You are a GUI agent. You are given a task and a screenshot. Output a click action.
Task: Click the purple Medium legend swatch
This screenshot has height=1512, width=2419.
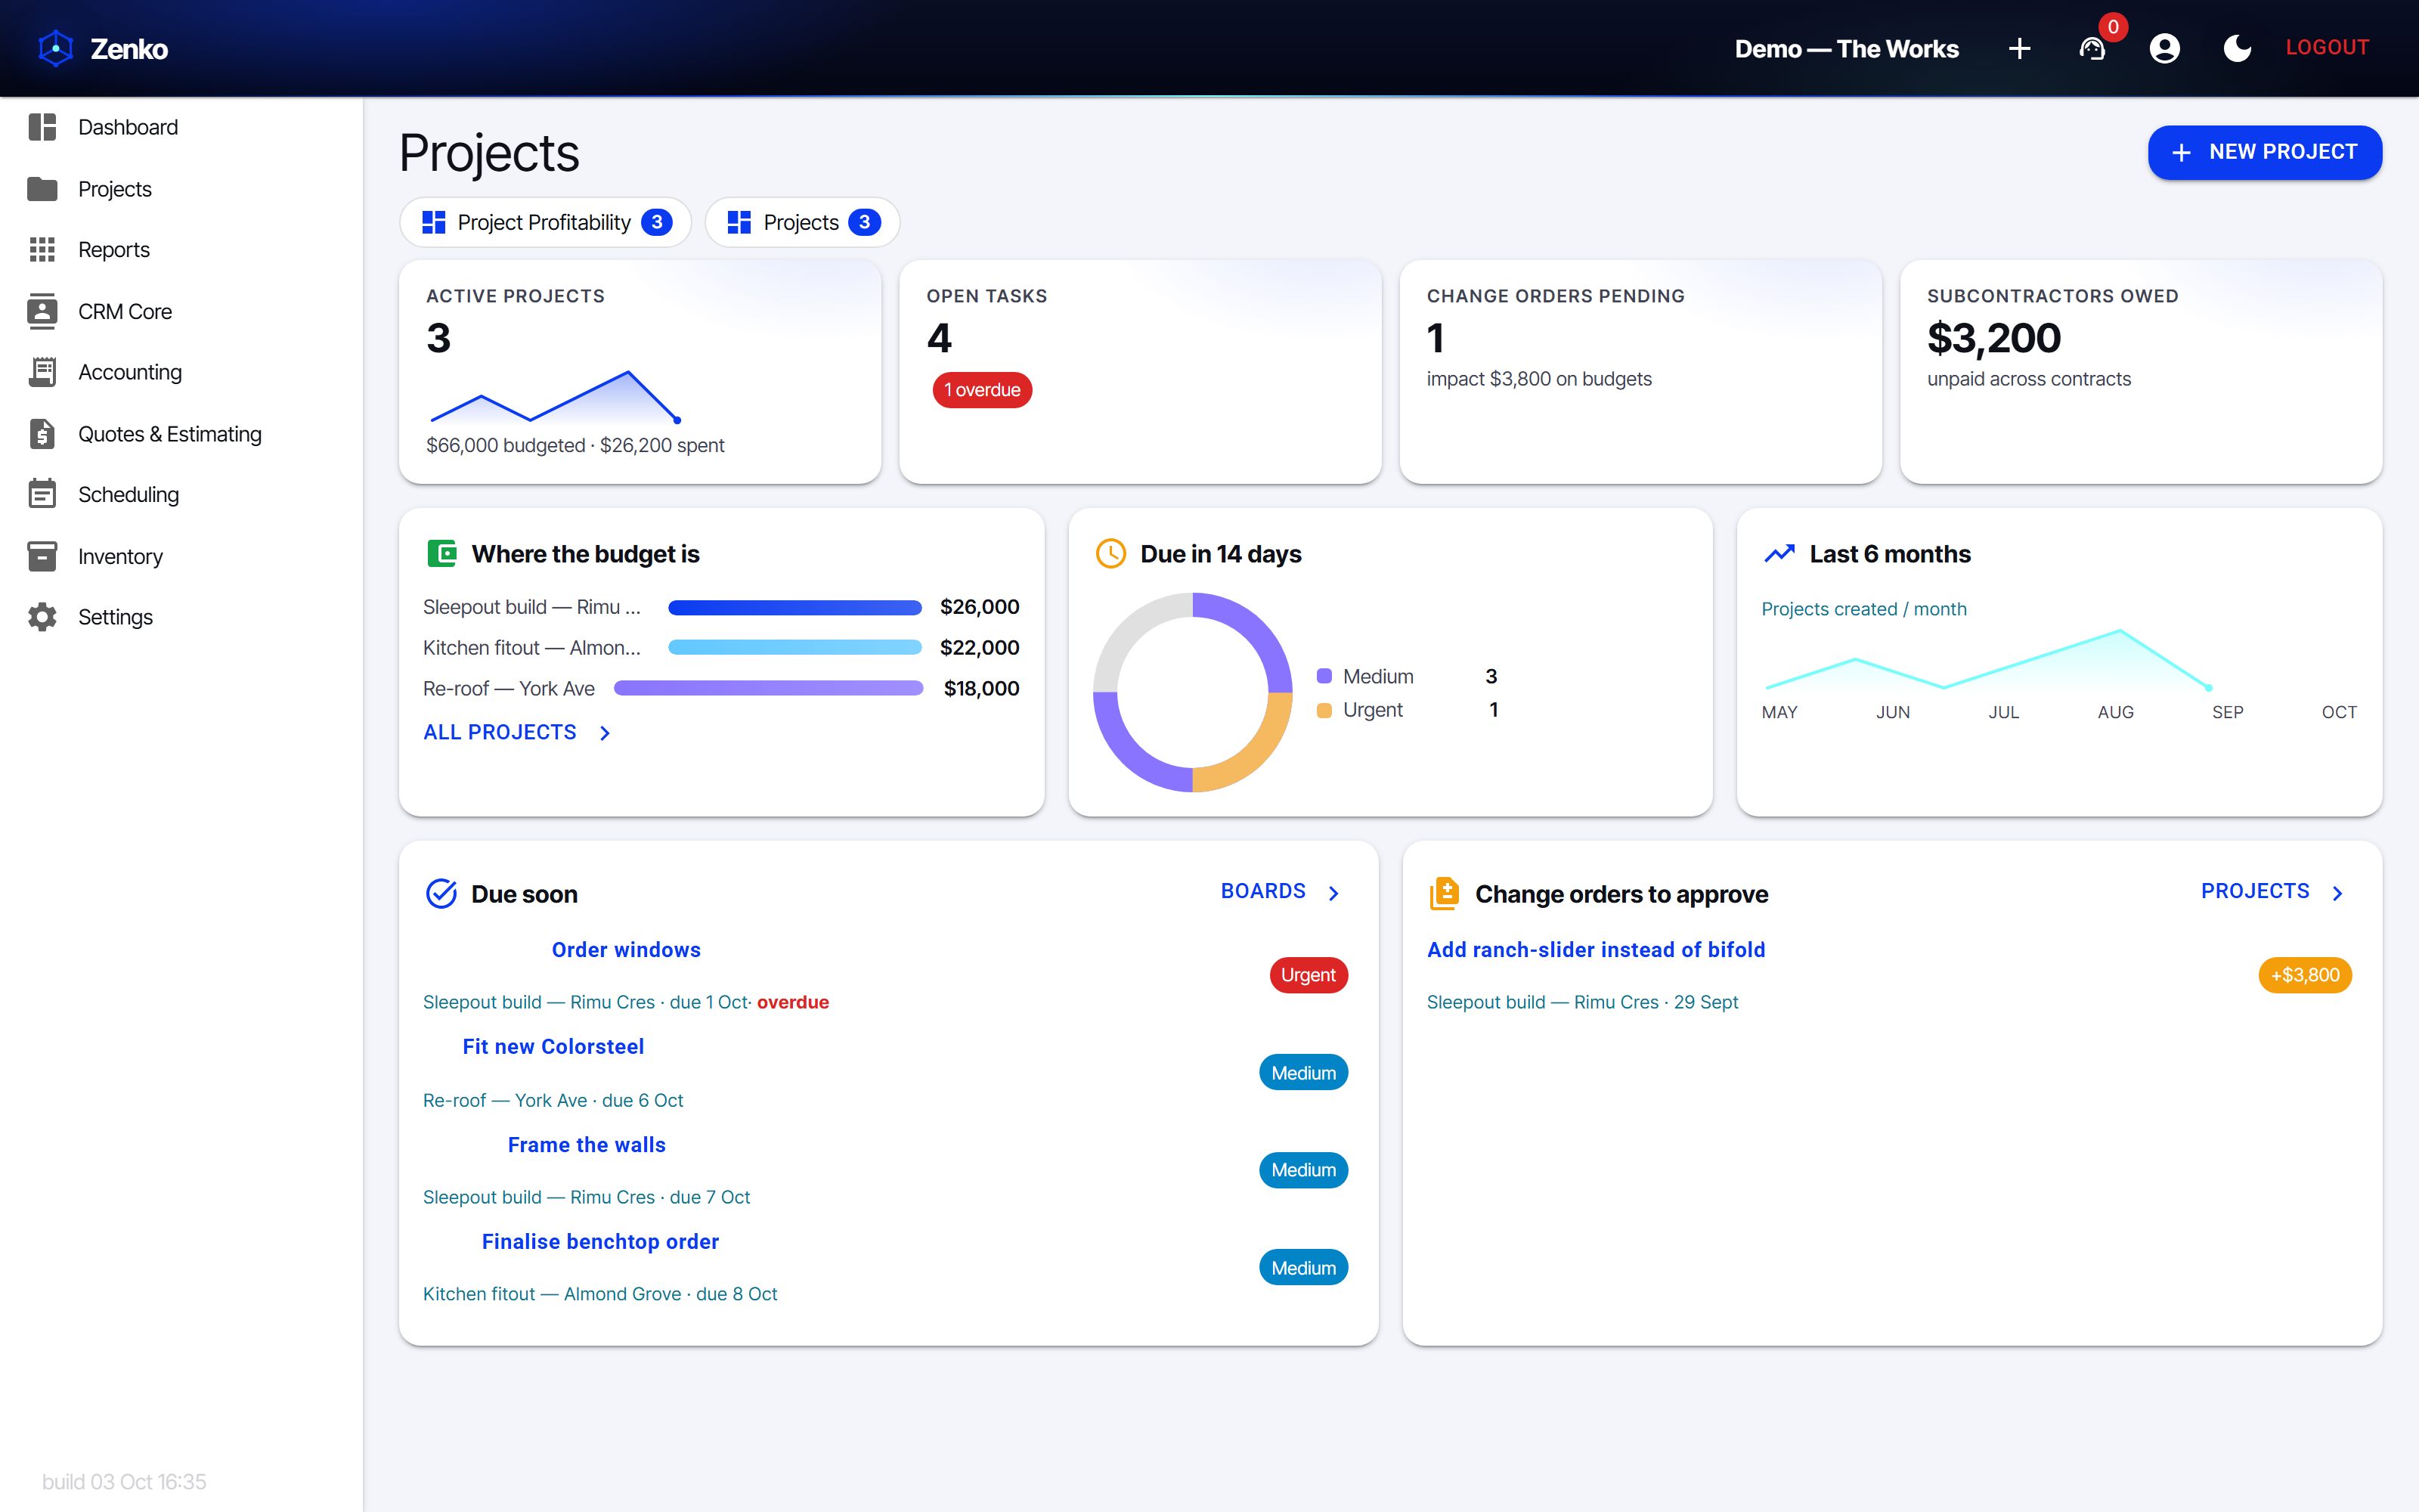tap(1324, 676)
